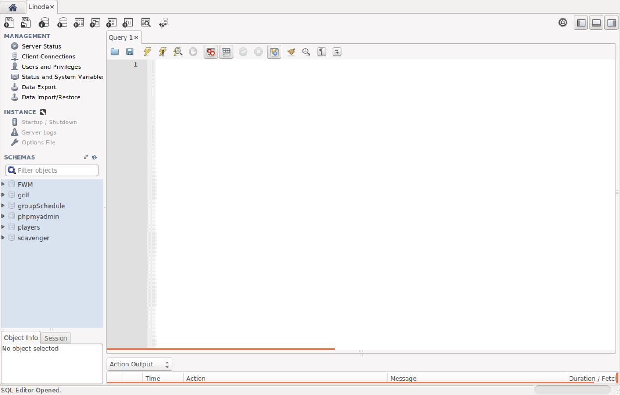Execute the SQL script with the lightning icon
The width and height of the screenshot is (620, 395).
click(x=147, y=52)
